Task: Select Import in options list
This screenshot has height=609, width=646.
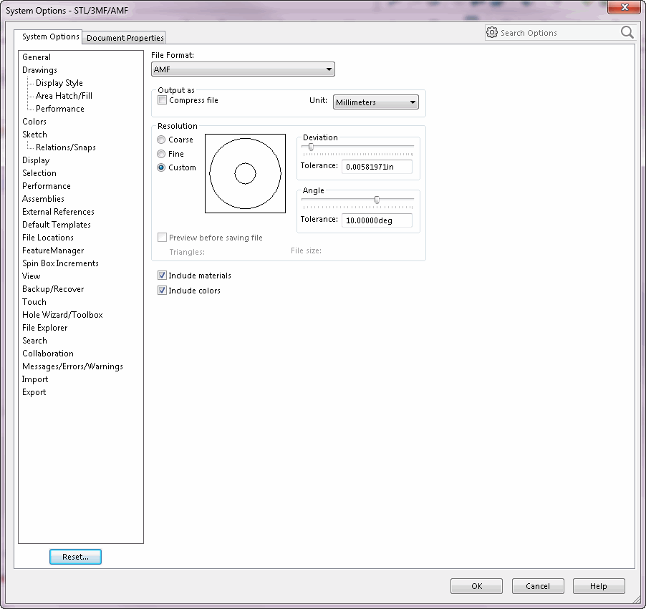Action: tap(35, 379)
